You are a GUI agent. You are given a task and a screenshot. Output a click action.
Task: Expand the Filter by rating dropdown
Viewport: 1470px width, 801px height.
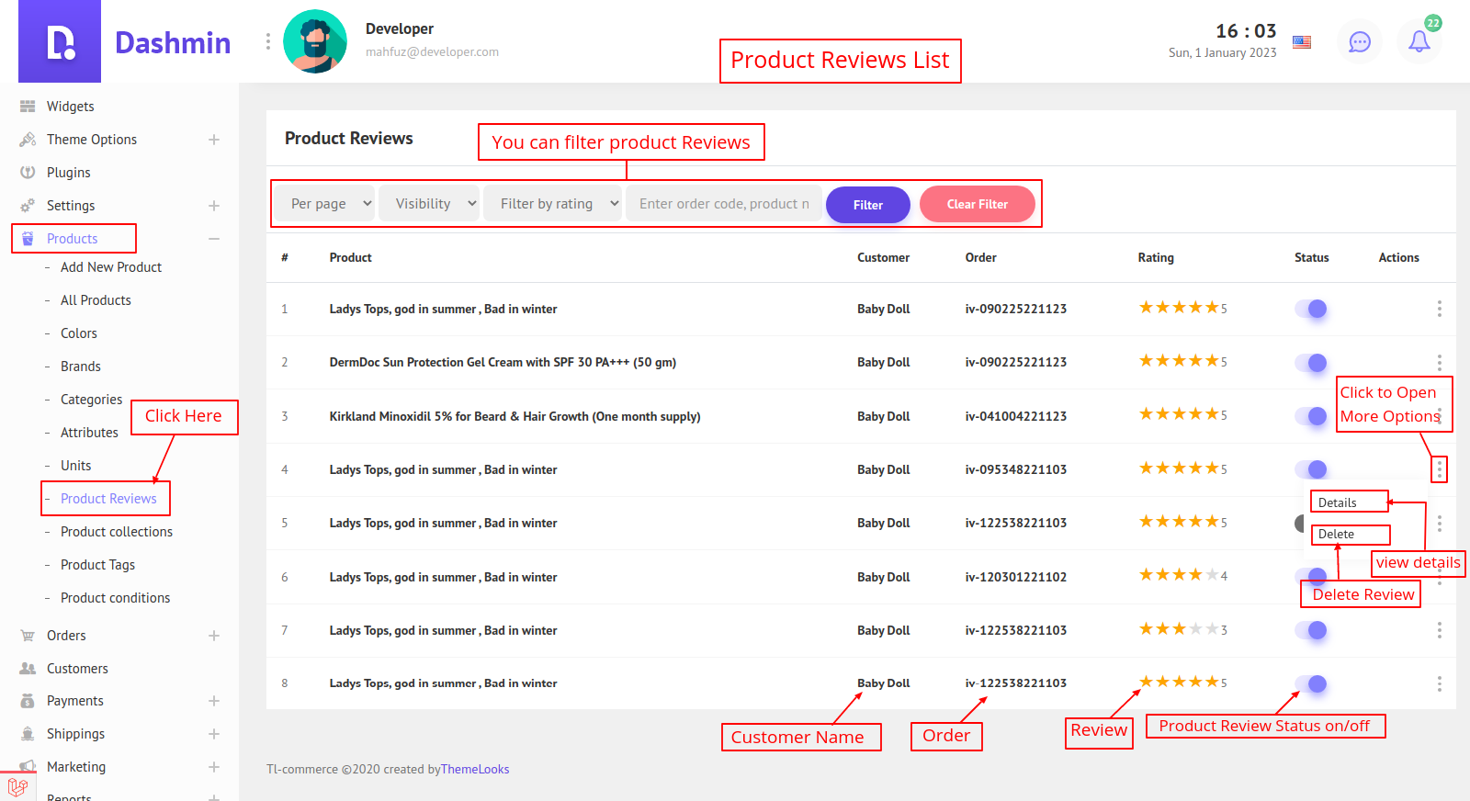(x=554, y=204)
